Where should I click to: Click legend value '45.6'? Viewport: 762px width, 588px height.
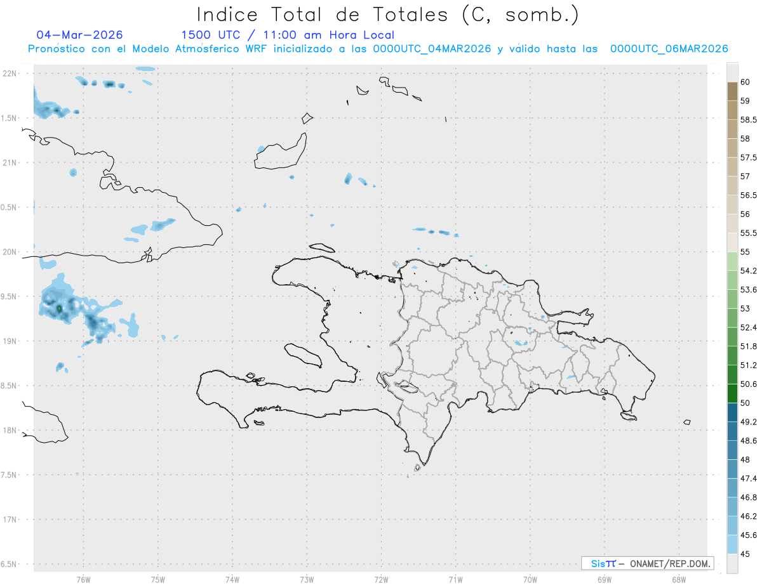point(748,535)
